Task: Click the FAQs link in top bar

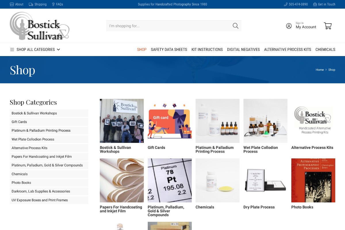Action: [x=60, y=4]
